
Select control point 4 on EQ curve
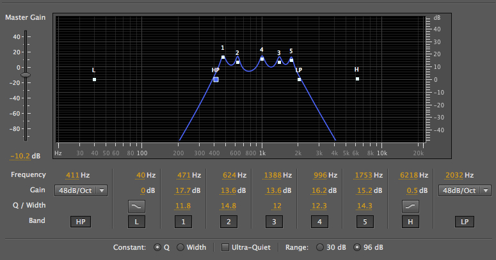tap(262, 59)
